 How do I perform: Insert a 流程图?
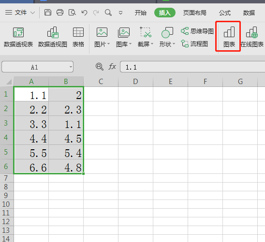194,44
